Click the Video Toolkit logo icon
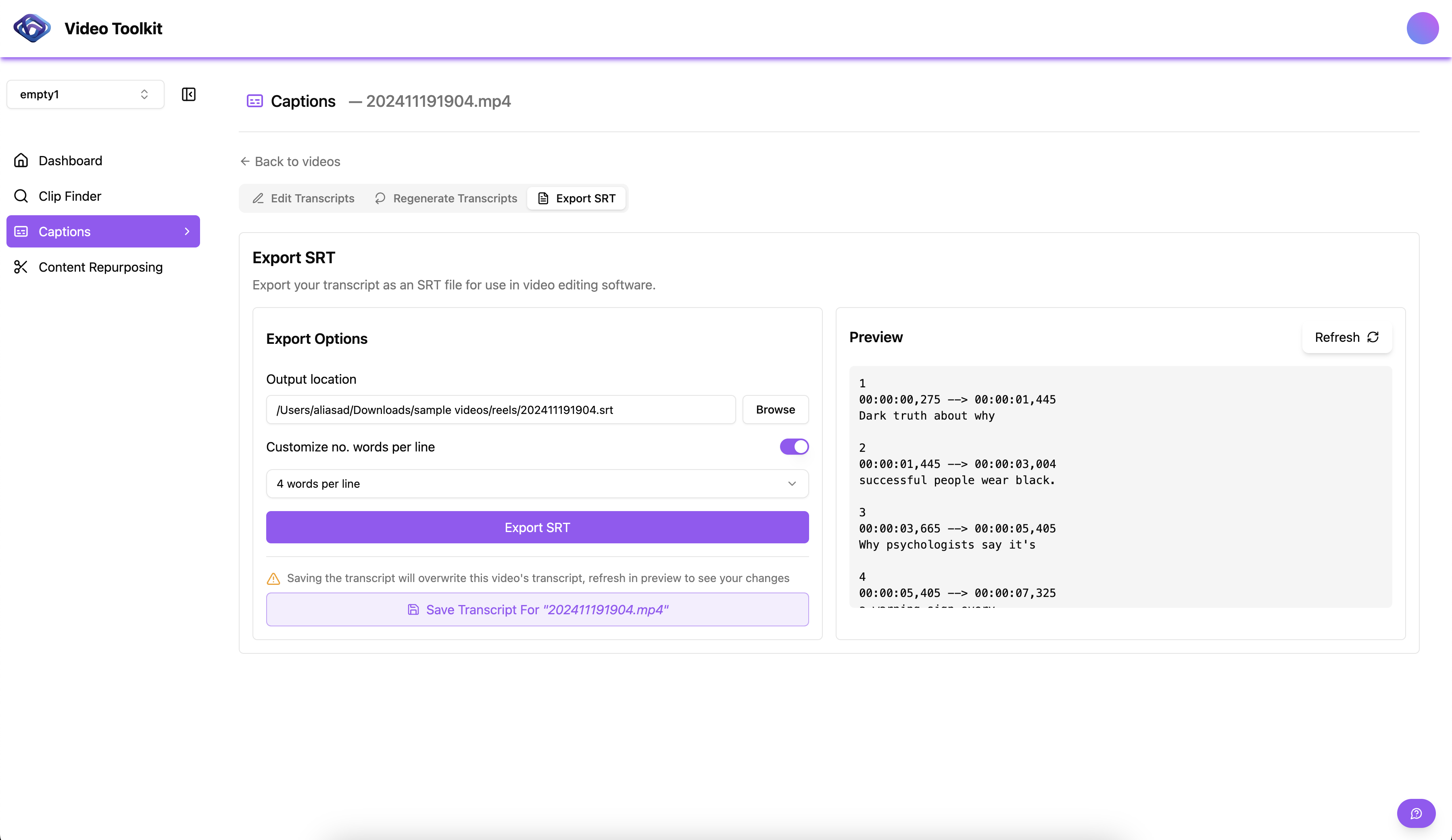Image resolution: width=1452 pixels, height=840 pixels. (32, 28)
